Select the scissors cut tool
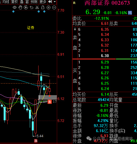137x144 pixels. tap(37, 7)
